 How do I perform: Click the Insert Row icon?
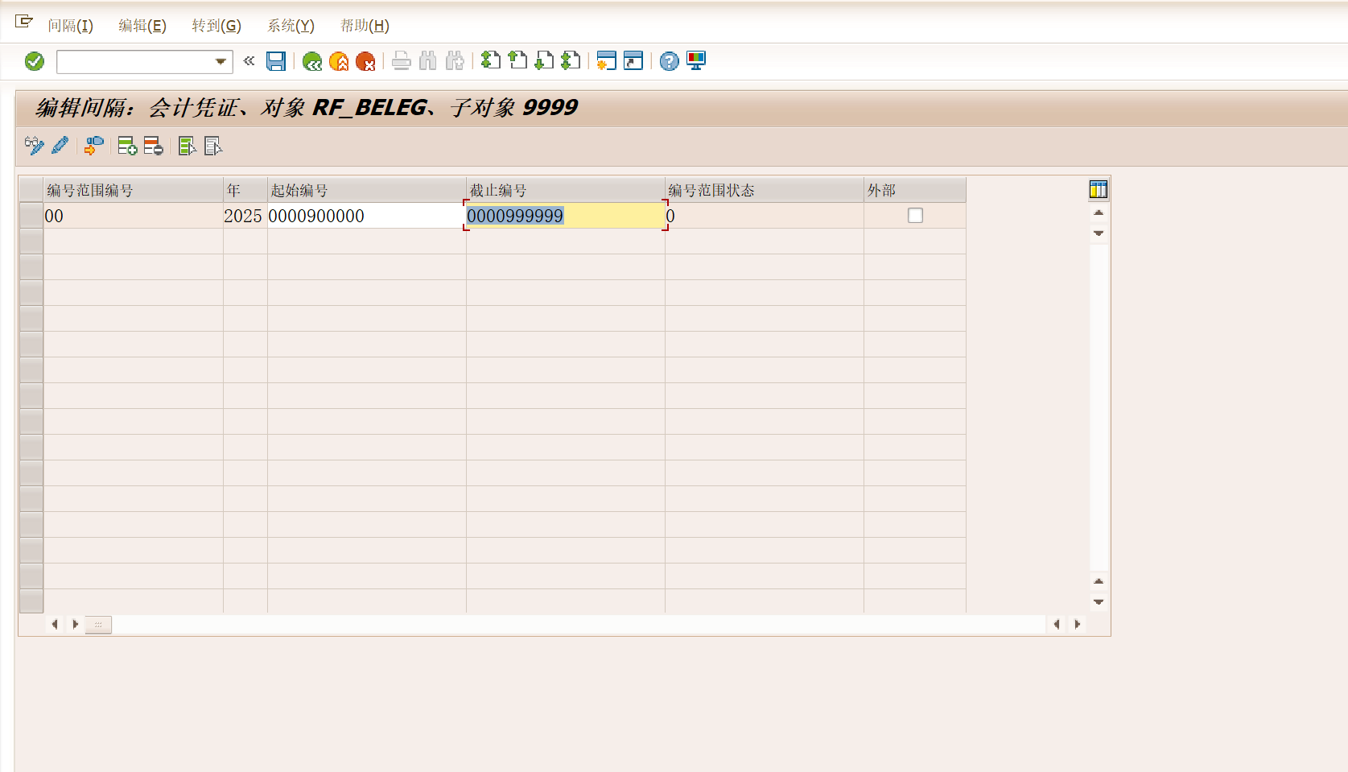[127, 146]
